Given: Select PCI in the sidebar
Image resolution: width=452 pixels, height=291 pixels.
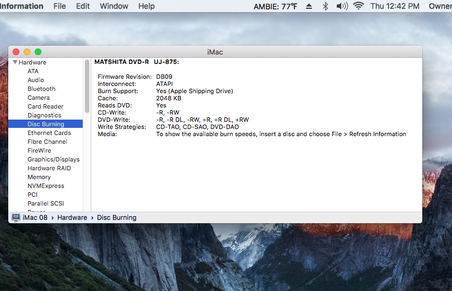Looking at the screenshot, I should click(33, 195).
